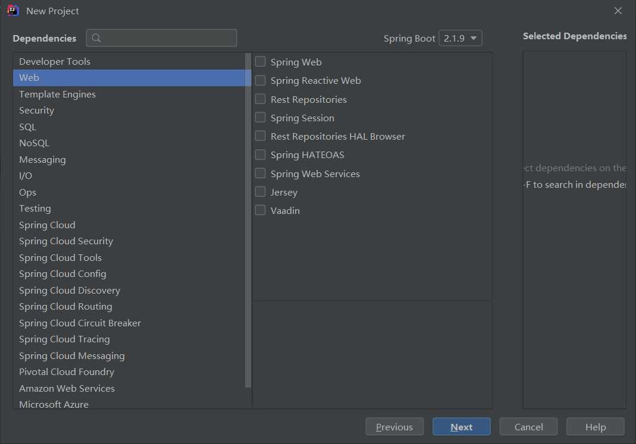Screen dimensions: 636x444
Task: Select the Ops category
Action: pos(129,192)
